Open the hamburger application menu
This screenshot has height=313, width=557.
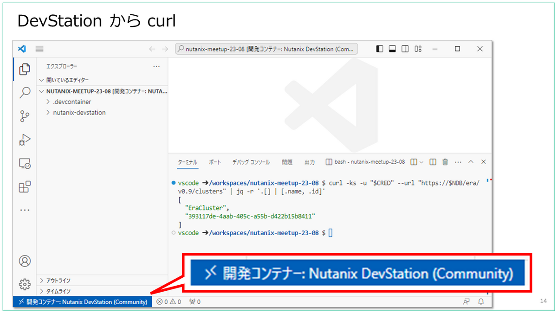pyautogui.click(x=39, y=49)
